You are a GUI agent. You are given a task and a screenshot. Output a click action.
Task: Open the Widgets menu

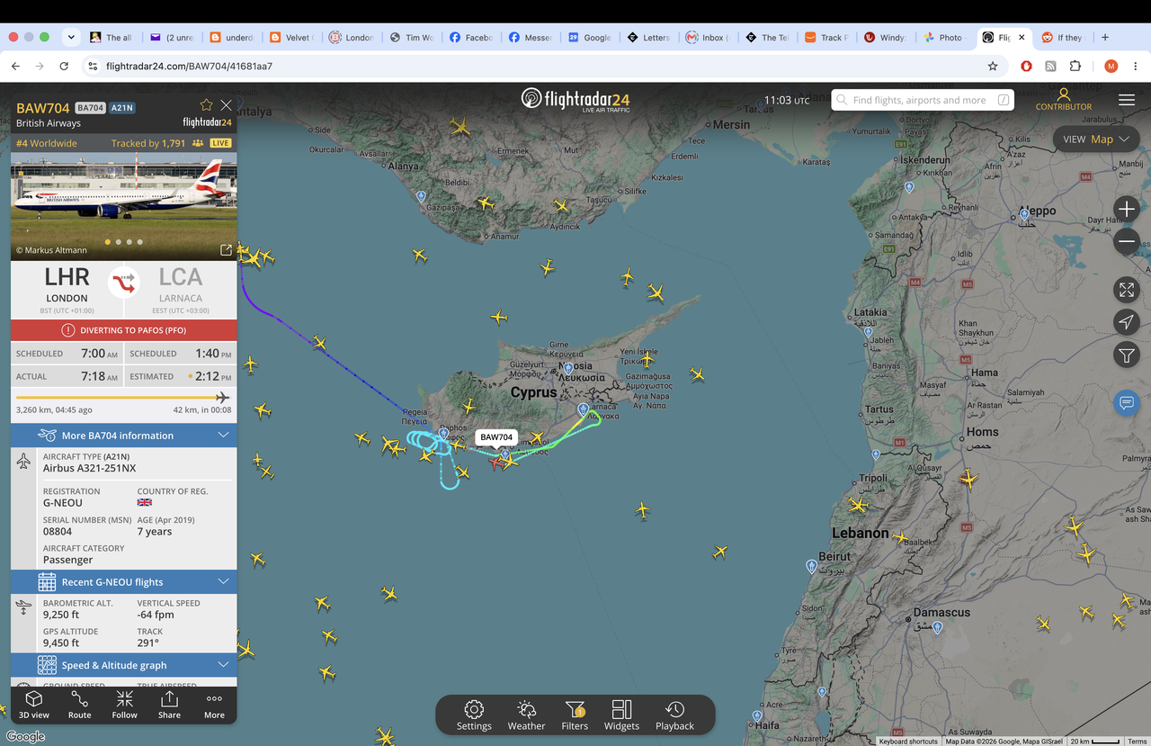(x=621, y=715)
